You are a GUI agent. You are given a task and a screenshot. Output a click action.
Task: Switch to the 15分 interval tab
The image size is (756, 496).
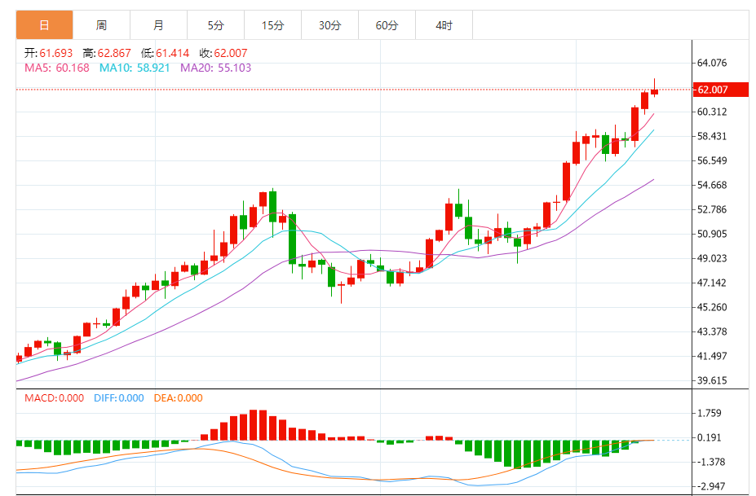pyautogui.click(x=272, y=25)
